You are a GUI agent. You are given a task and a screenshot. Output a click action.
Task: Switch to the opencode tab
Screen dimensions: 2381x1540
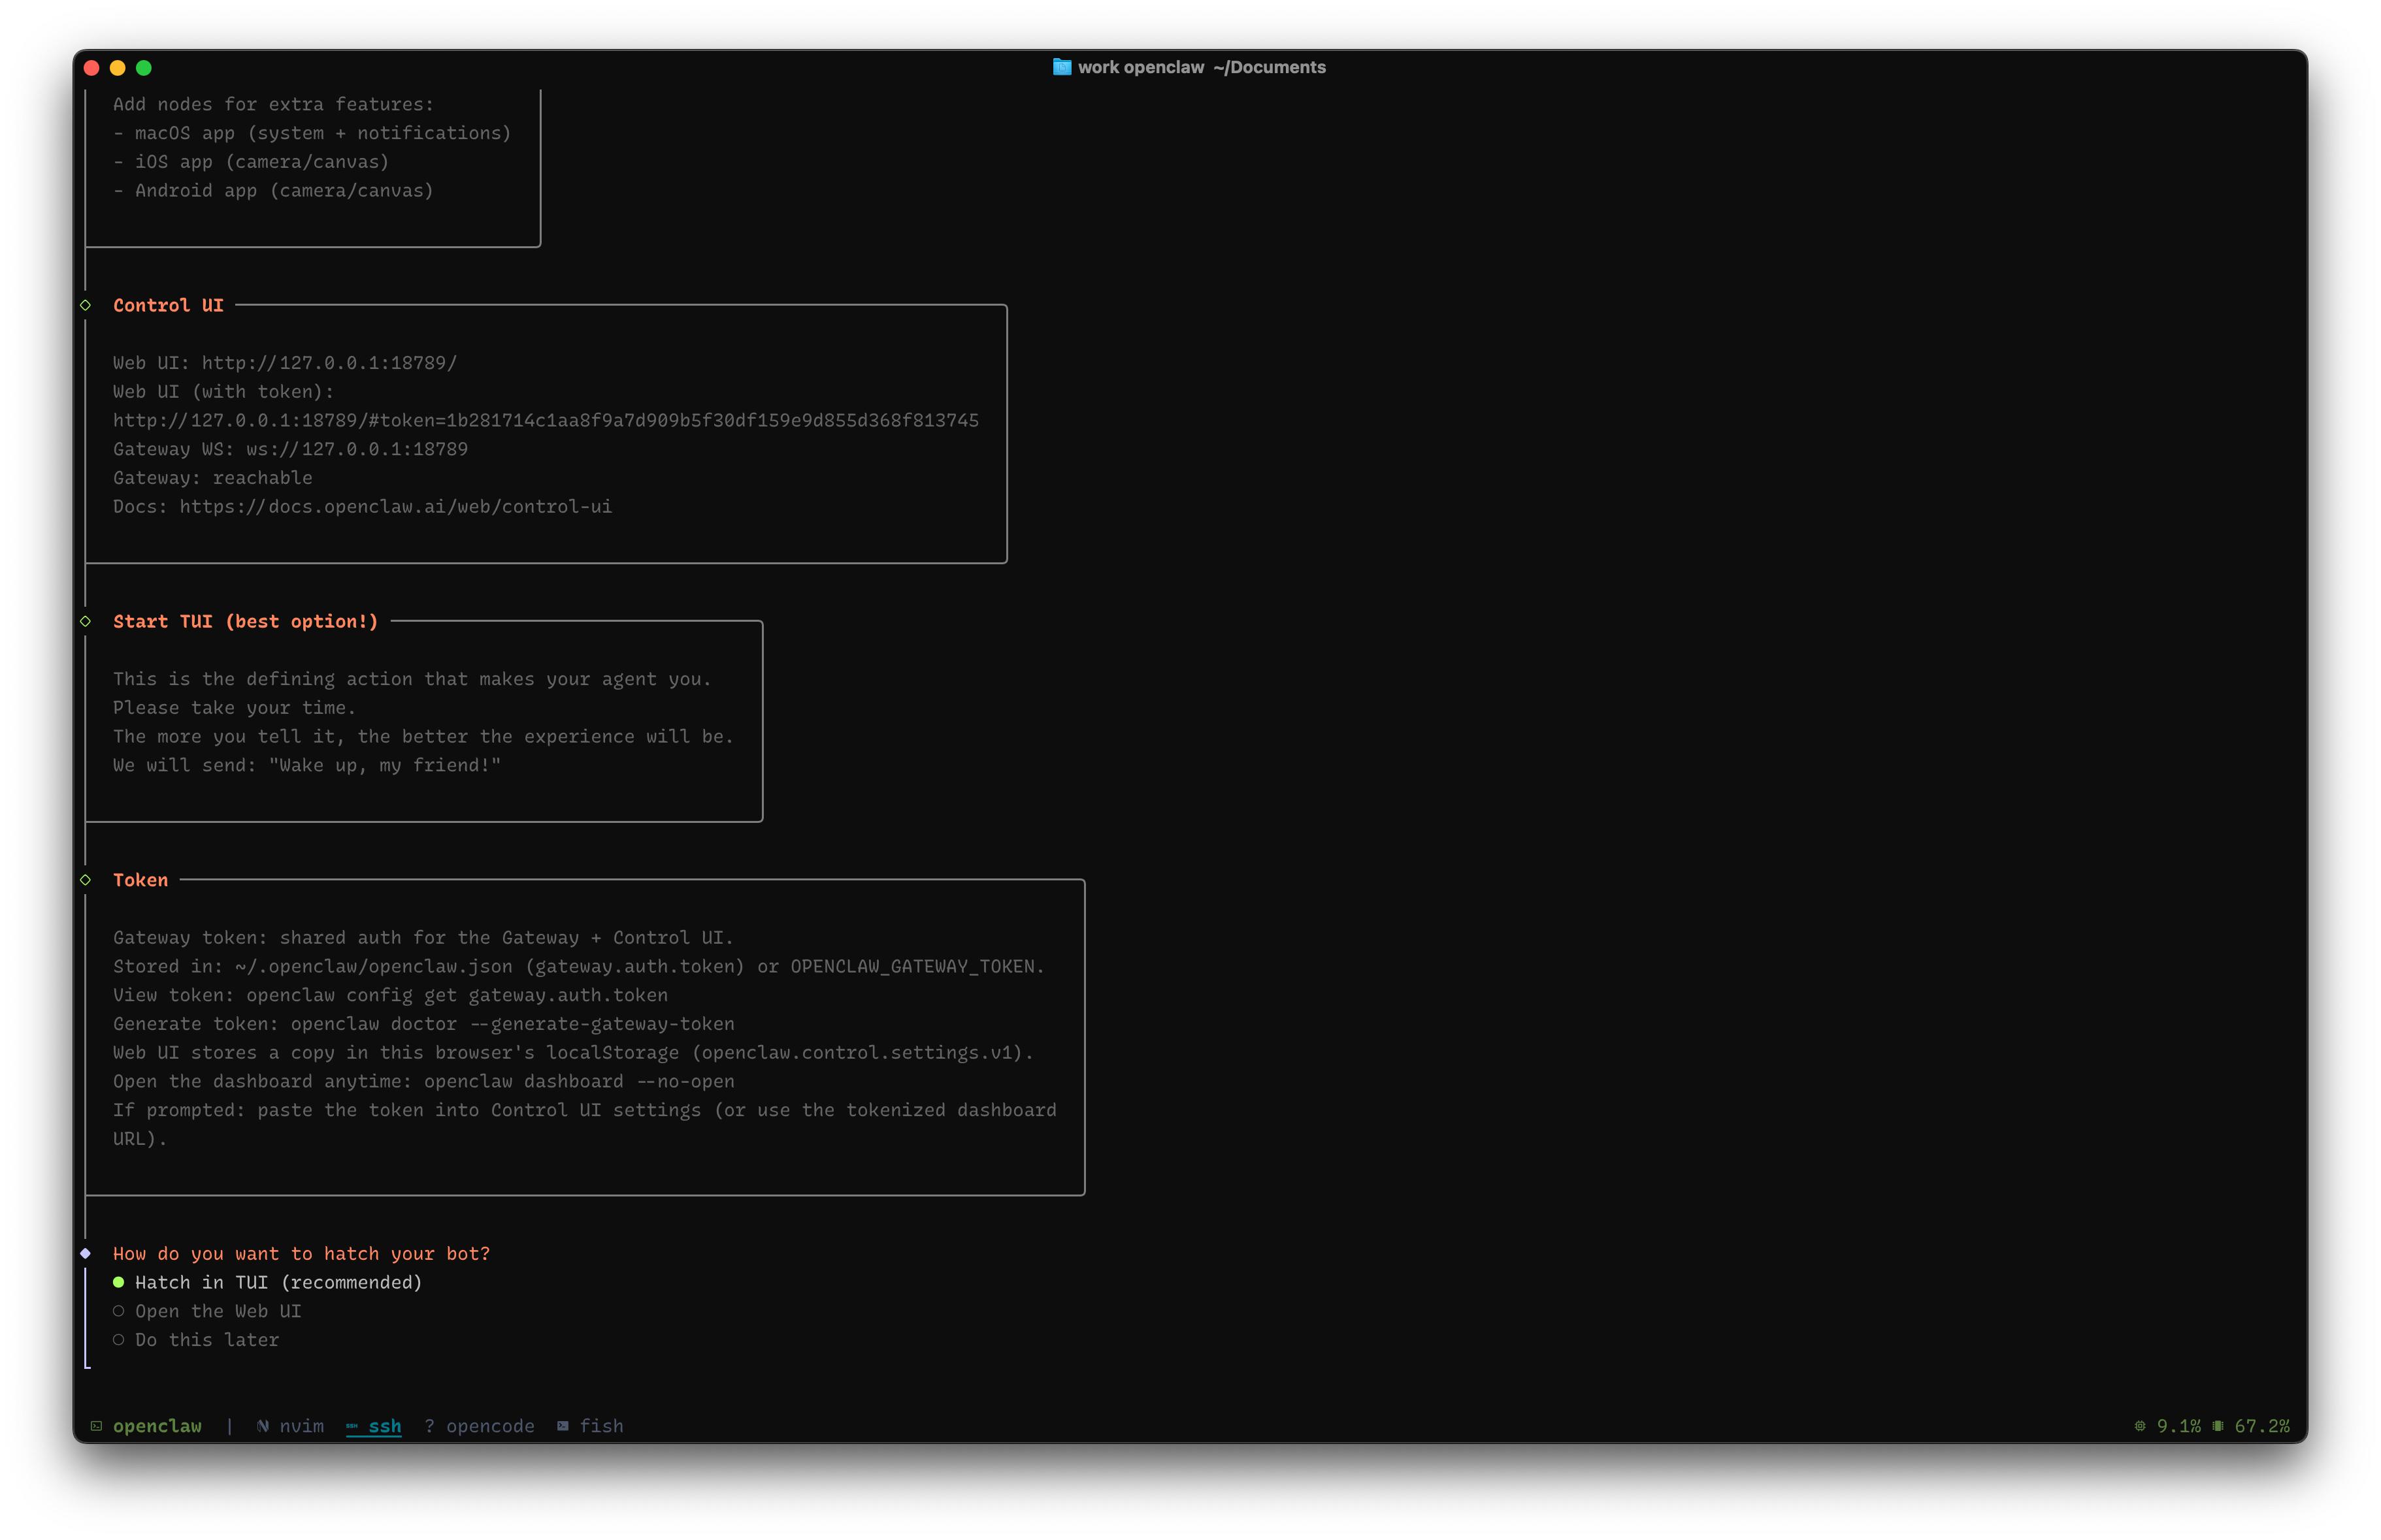click(x=489, y=1426)
